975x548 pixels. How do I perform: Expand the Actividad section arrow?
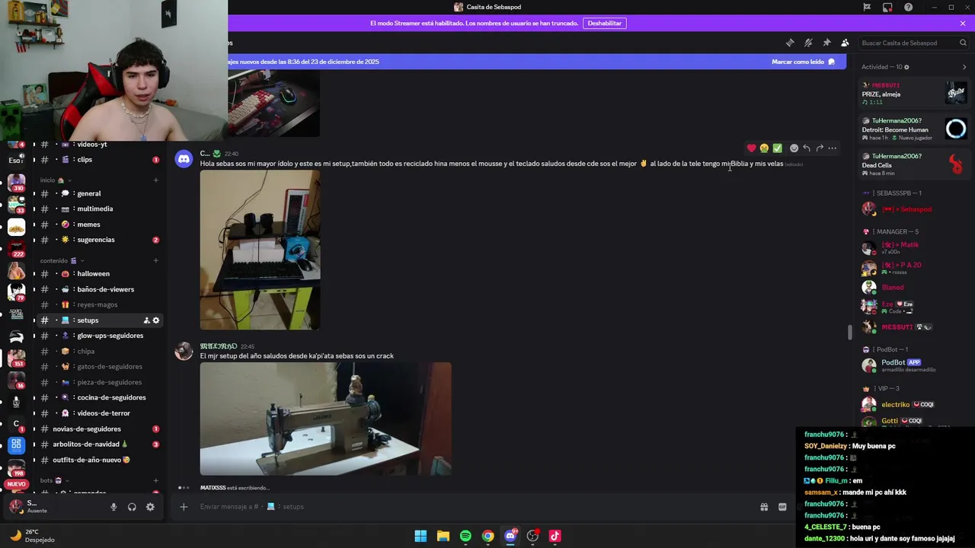[964, 67]
